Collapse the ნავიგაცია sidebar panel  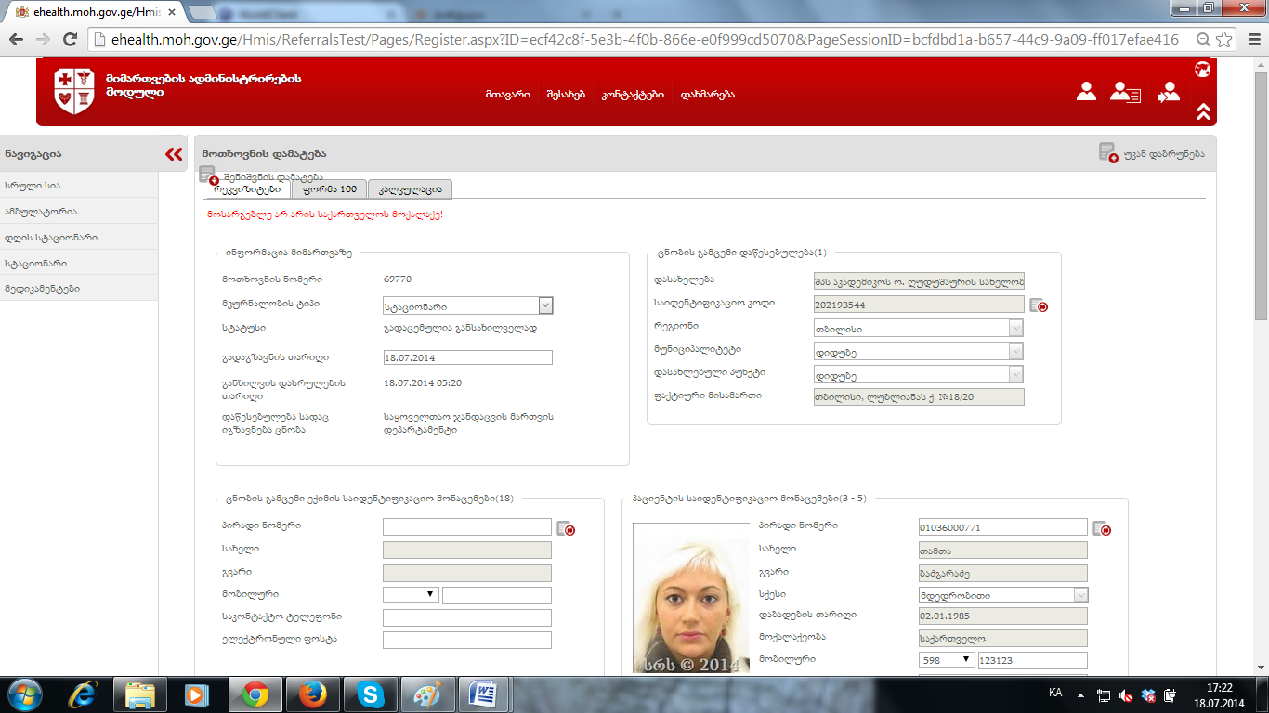(174, 154)
